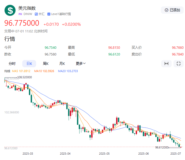Switch to 周K chart tab
This screenshot has width=185, height=160.
click(x=46, y=64)
